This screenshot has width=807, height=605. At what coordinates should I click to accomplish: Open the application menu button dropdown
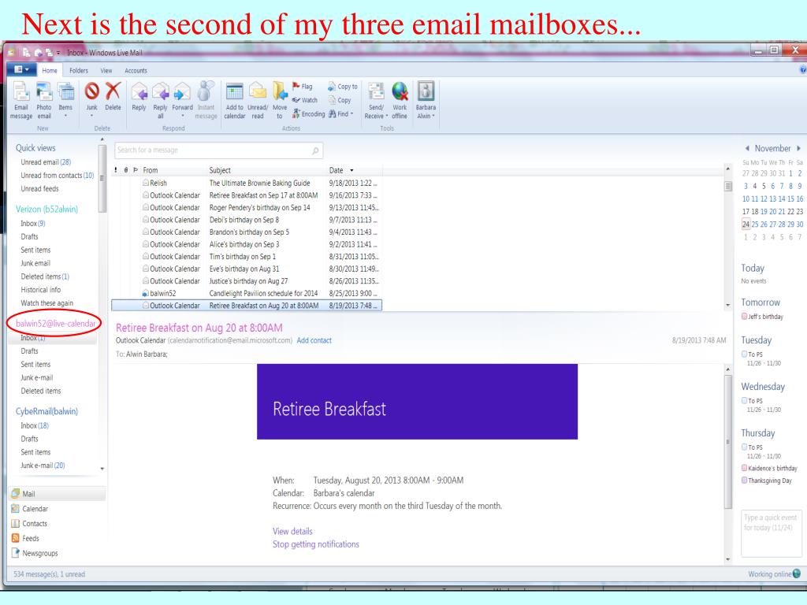tap(21, 69)
